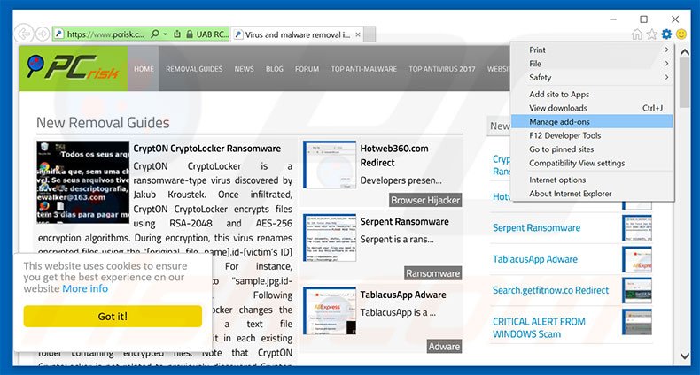Click the favicon on the open tab
Image resolution: width=700 pixels, height=375 pixels.
point(239,34)
